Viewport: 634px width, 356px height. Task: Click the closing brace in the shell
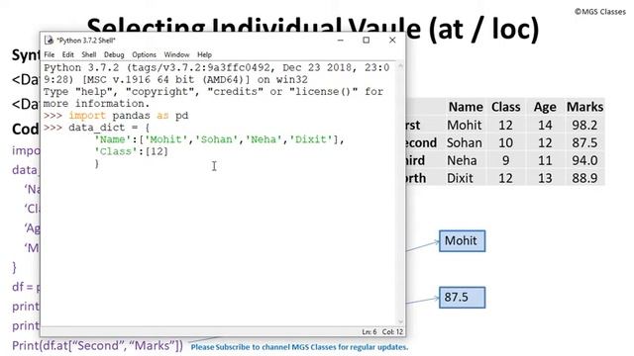coord(97,163)
